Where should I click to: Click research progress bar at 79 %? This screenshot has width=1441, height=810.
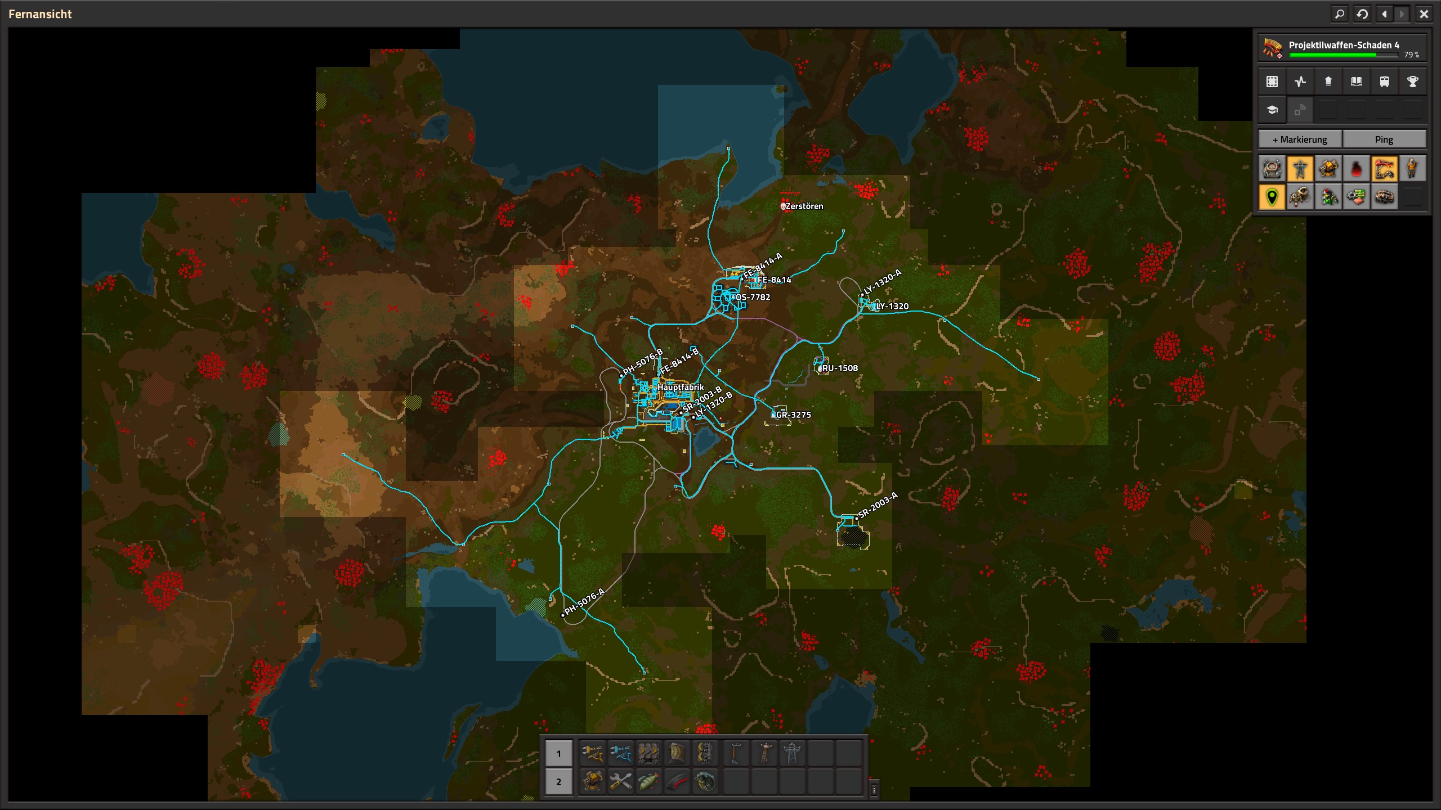1344,55
